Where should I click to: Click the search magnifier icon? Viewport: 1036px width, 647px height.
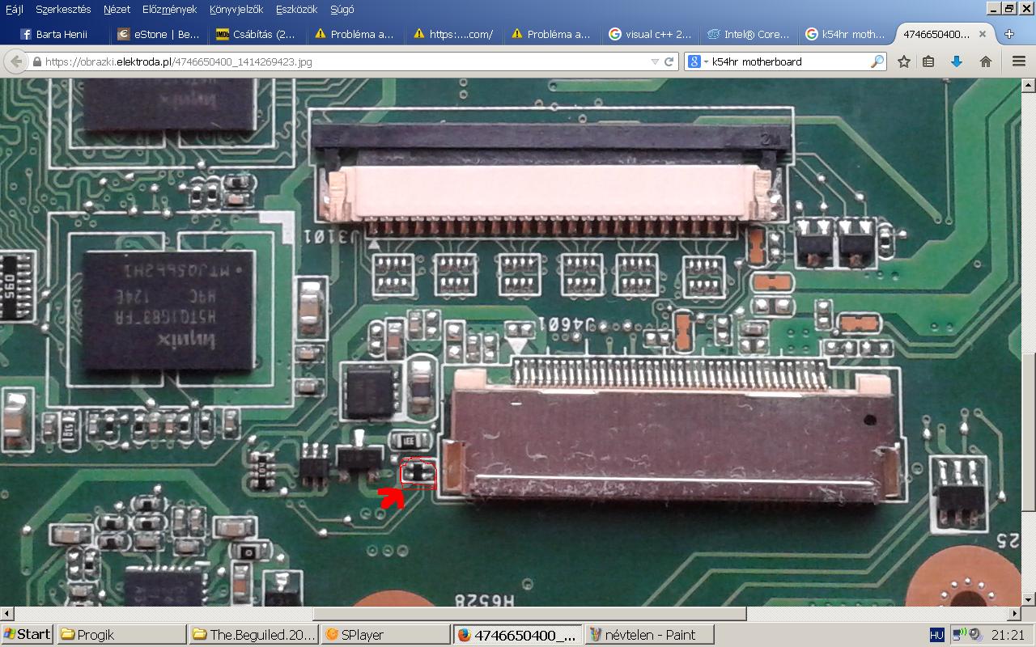point(877,61)
